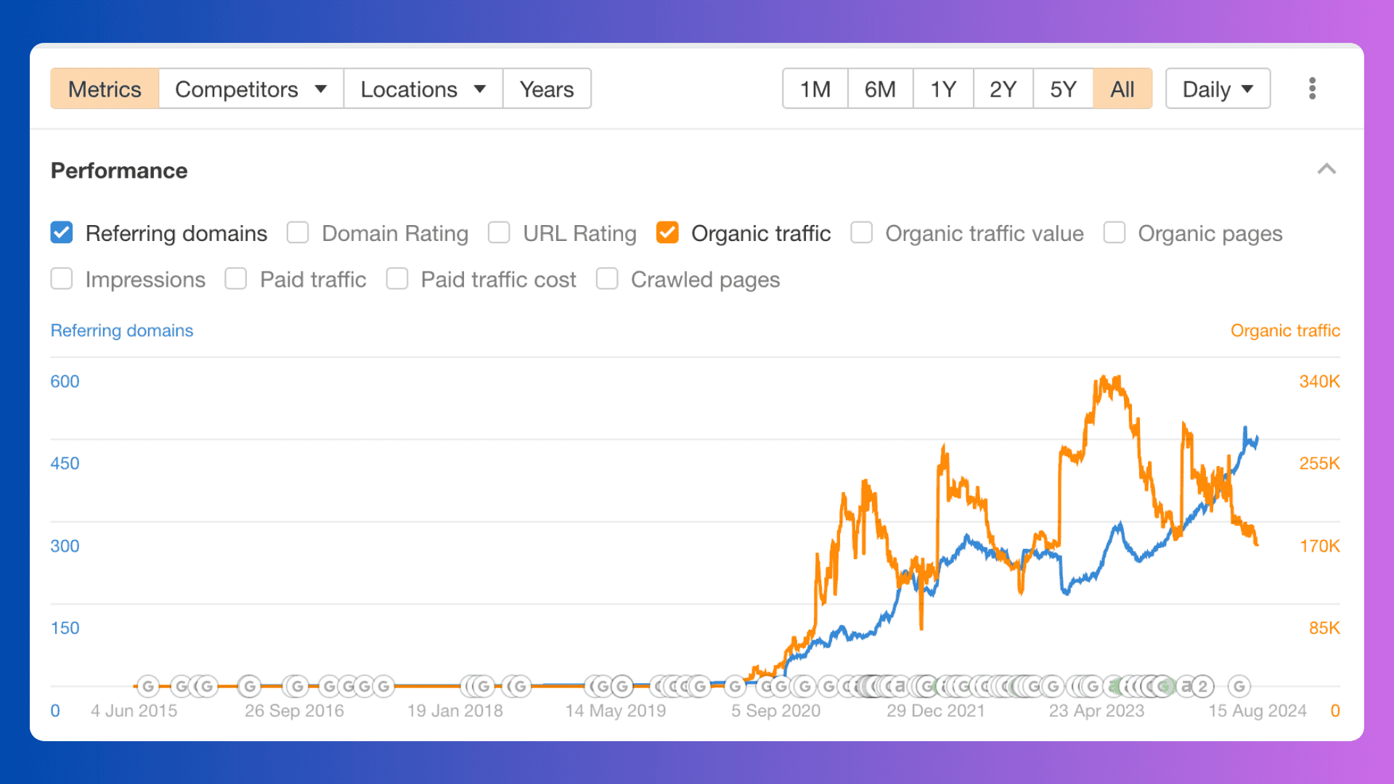Screen dimensions: 1394x784
Task: Open the Daily granularity dropdown
Action: point(1218,89)
